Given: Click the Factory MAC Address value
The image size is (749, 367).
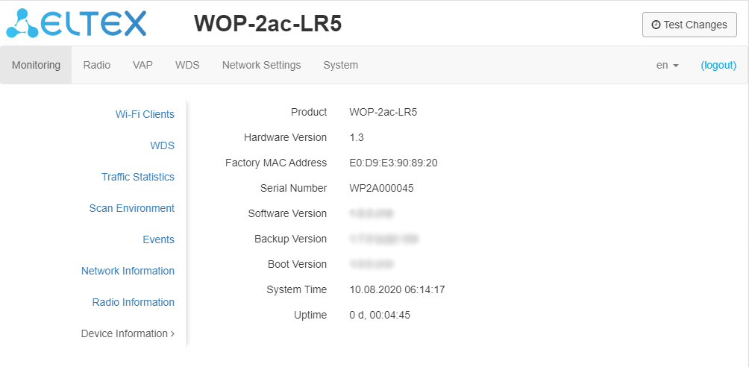Looking at the screenshot, I should click(x=393, y=163).
